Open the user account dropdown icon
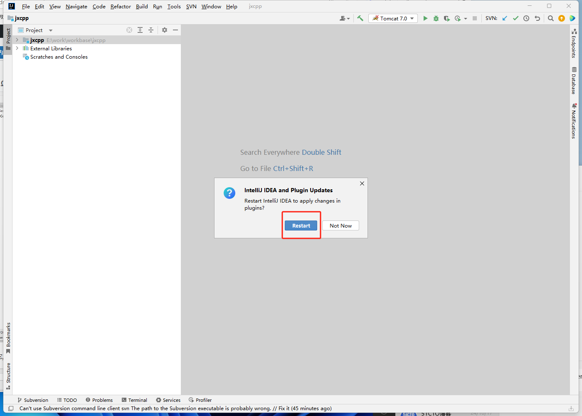The width and height of the screenshot is (582, 416). [x=345, y=18]
